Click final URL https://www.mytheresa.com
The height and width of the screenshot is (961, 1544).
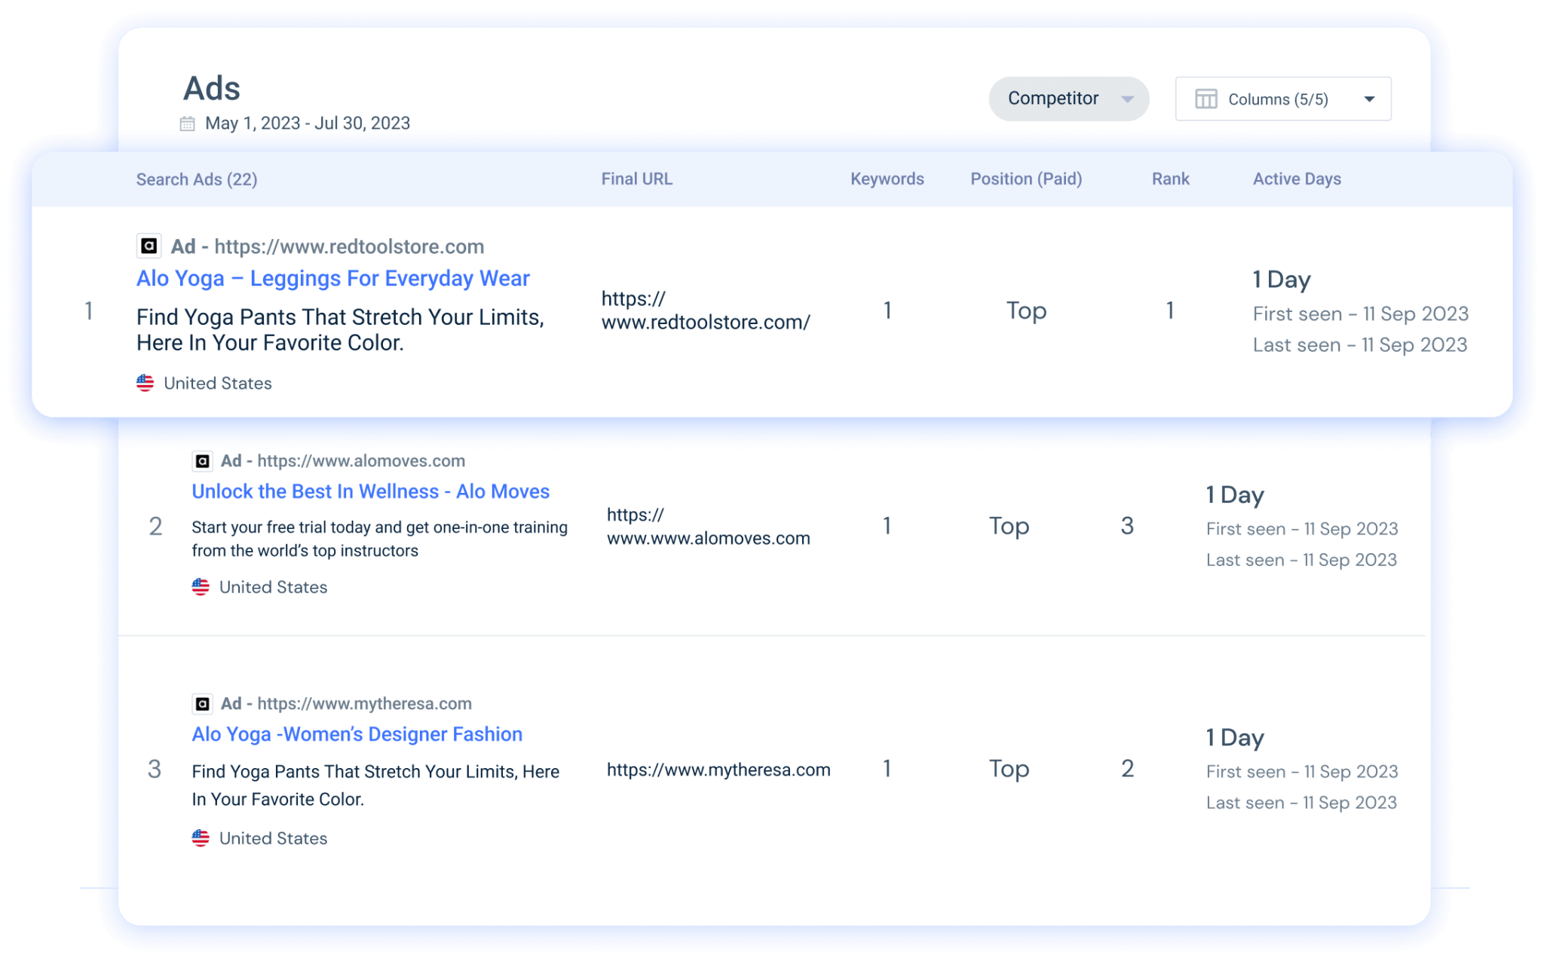point(718,770)
